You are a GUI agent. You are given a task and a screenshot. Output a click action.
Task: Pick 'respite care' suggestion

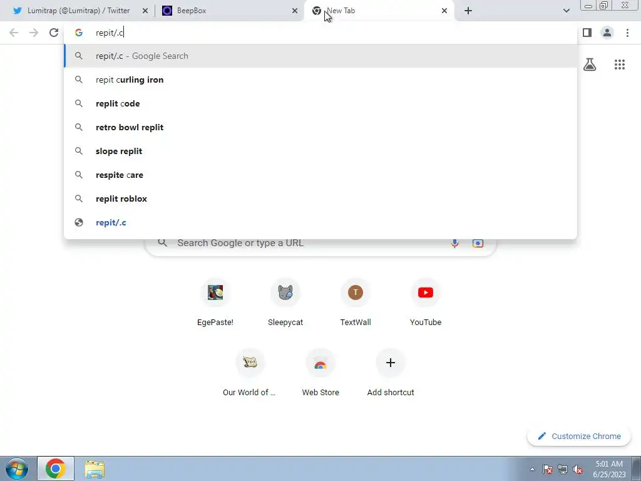pyautogui.click(x=320, y=175)
